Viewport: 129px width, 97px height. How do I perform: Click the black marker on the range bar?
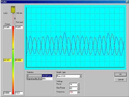(x=13, y=49)
